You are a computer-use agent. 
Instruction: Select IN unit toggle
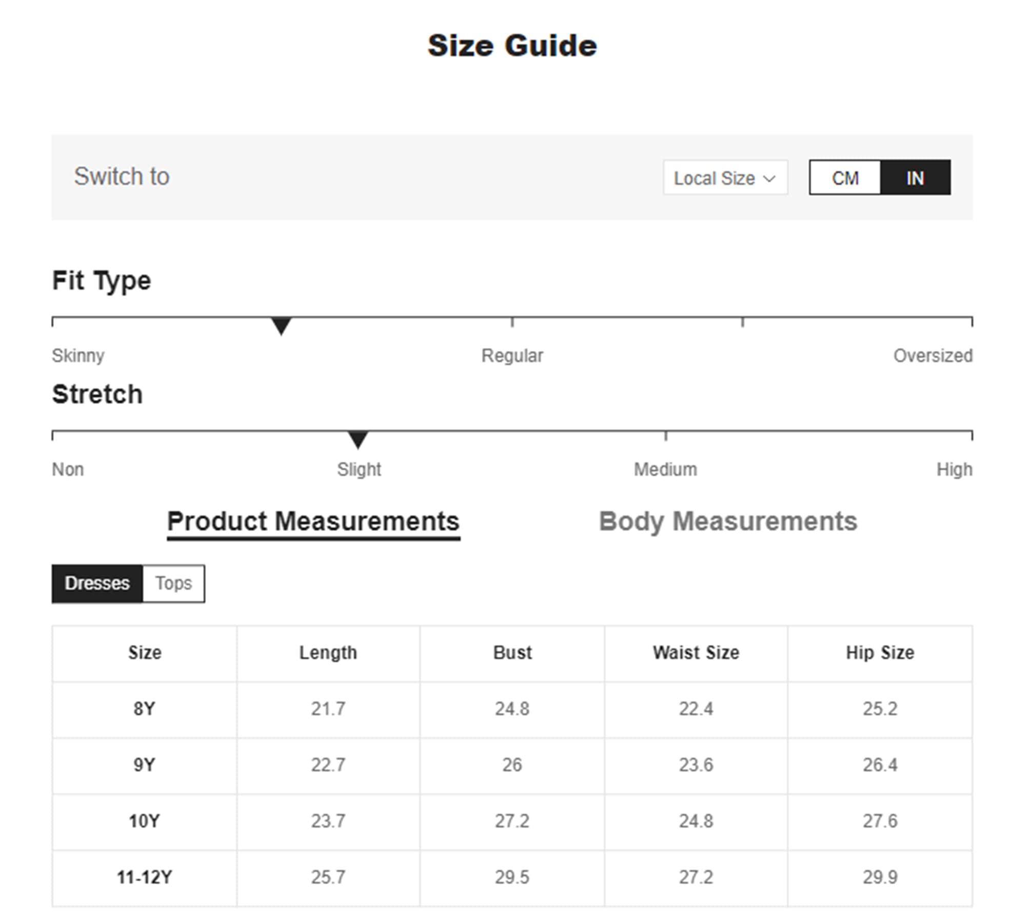(914, 178)
